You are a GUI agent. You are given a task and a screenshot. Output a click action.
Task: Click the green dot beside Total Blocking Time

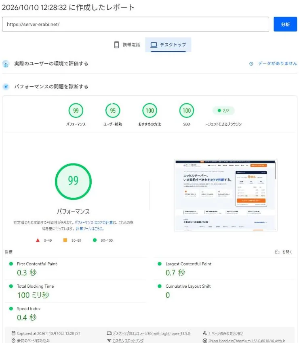tap(11, 286)
